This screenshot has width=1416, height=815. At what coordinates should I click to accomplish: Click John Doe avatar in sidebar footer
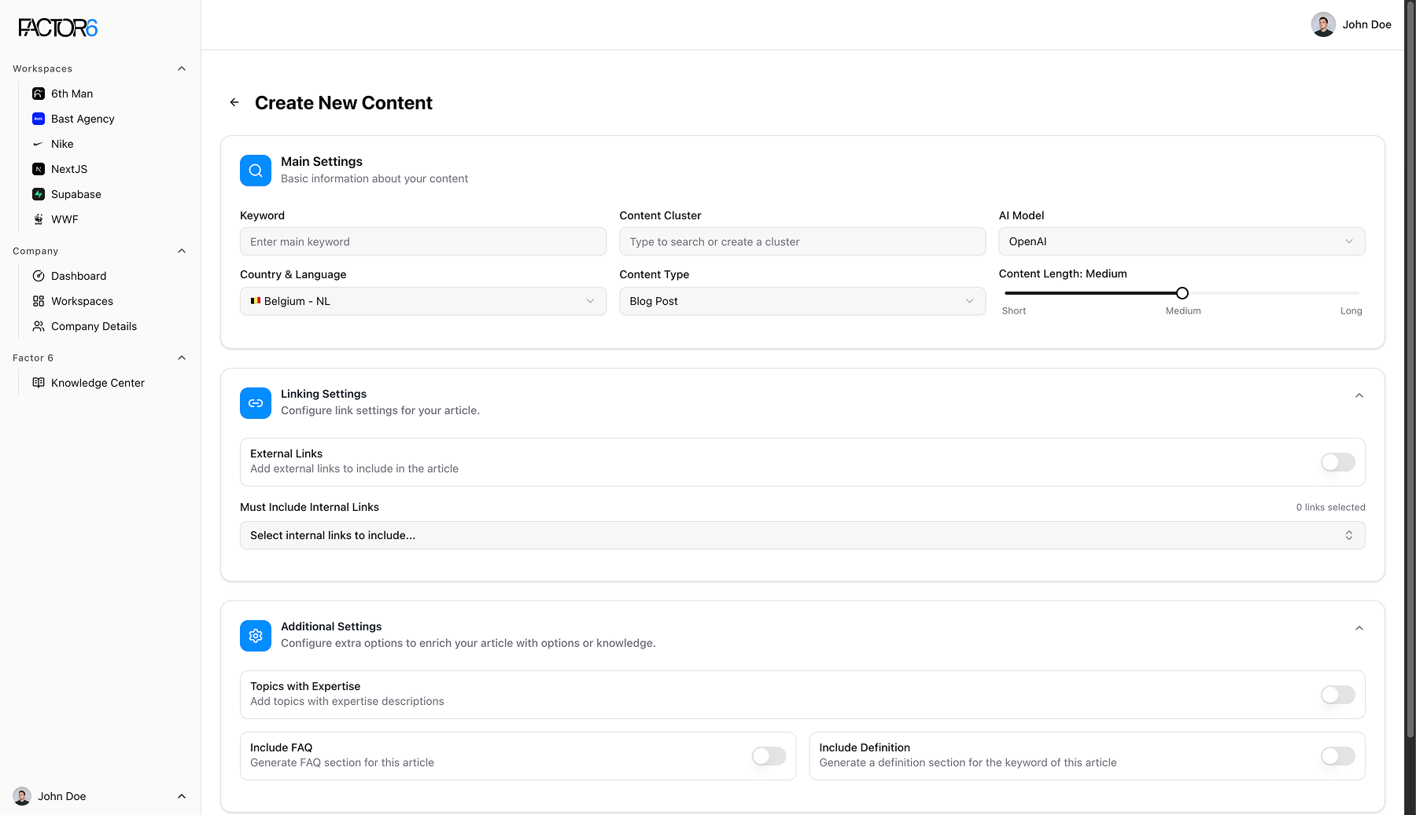22,796
